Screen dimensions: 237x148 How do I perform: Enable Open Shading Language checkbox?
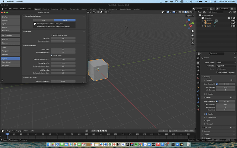click(x=216, y=72)
